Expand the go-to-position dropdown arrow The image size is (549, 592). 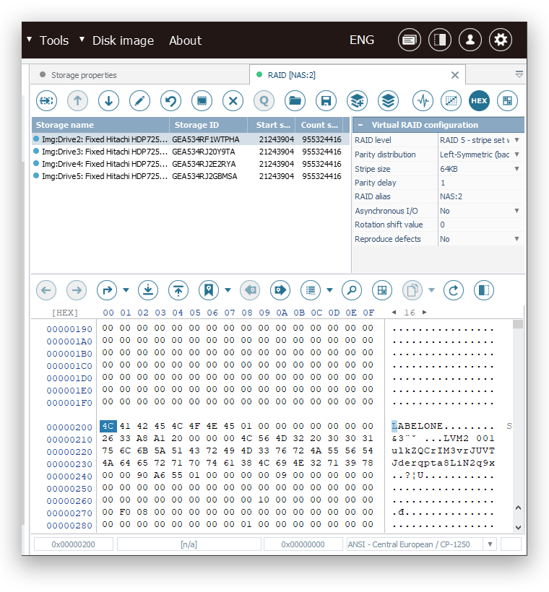(x=126, y=290)
